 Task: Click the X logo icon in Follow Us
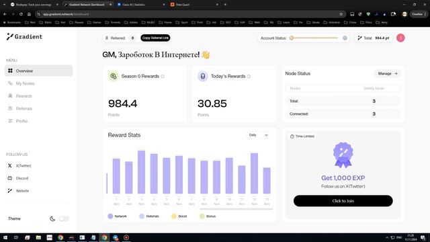pyautogui.click(x=10, y=166)
